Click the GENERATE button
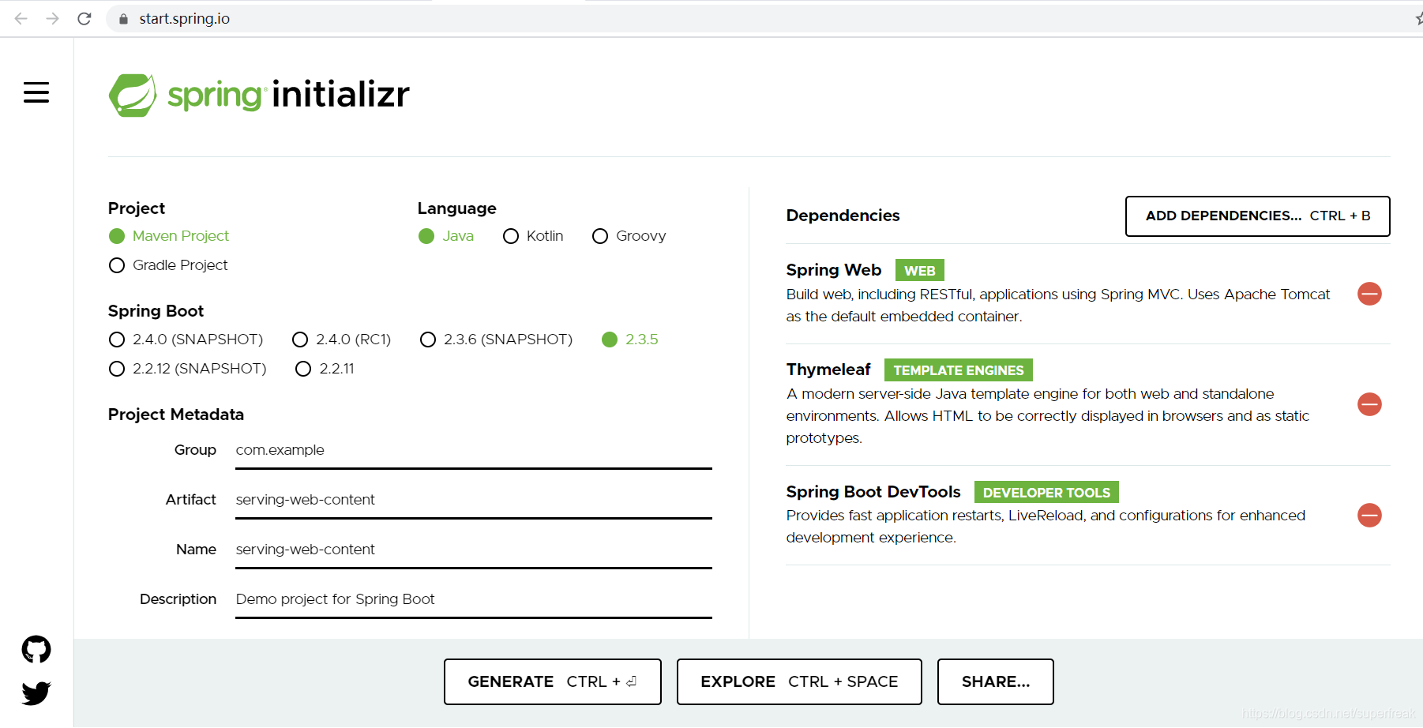The image size is (1423, 728). tap(553, 681)
